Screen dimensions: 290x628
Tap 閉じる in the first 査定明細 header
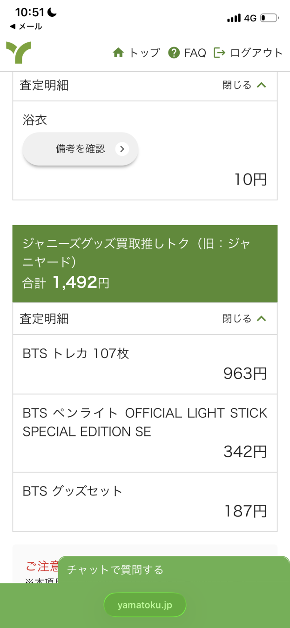tap(237, 85)
